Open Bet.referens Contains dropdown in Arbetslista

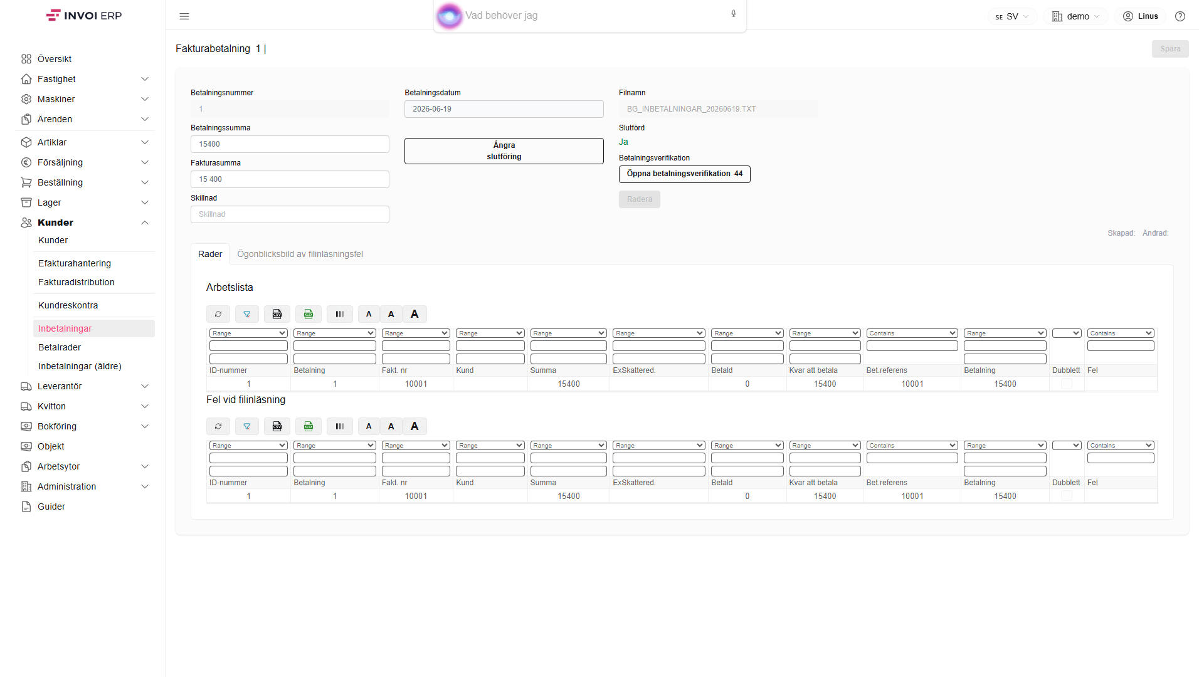[x=912, y=333]
